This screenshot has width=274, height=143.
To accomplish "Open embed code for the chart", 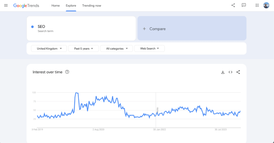I will (x=230, y=72).
